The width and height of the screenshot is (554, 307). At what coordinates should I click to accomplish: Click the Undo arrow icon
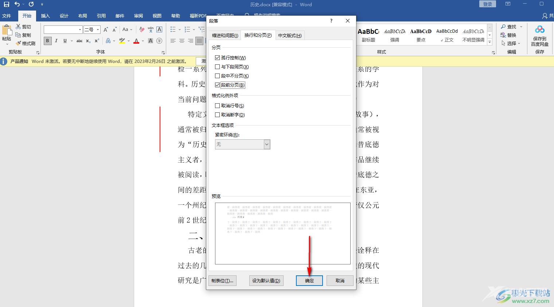coord(17,4)
